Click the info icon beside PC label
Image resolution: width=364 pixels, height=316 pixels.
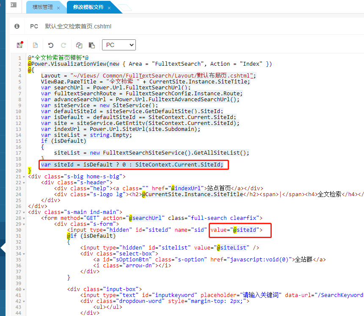[x=17, y=26]
